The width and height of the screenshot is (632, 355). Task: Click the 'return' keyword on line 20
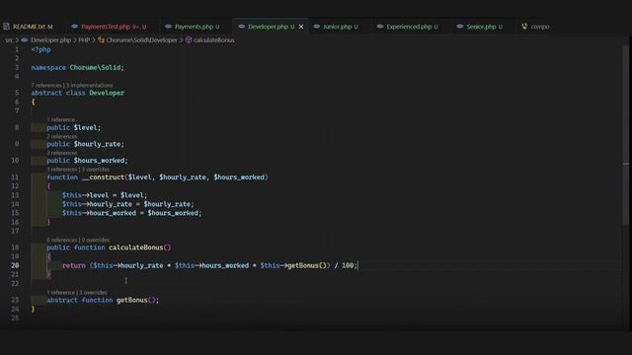74,265
